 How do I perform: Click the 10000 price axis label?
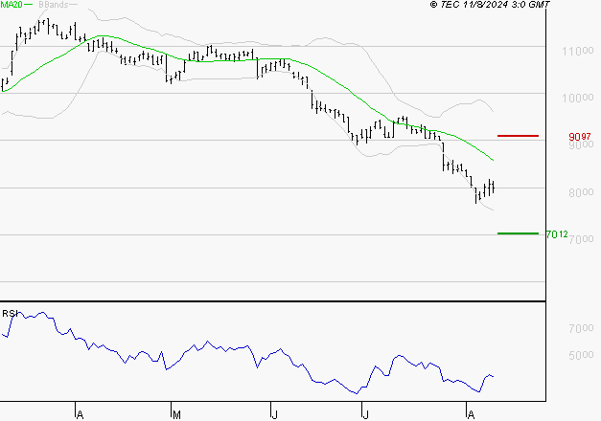pos(578,98)
